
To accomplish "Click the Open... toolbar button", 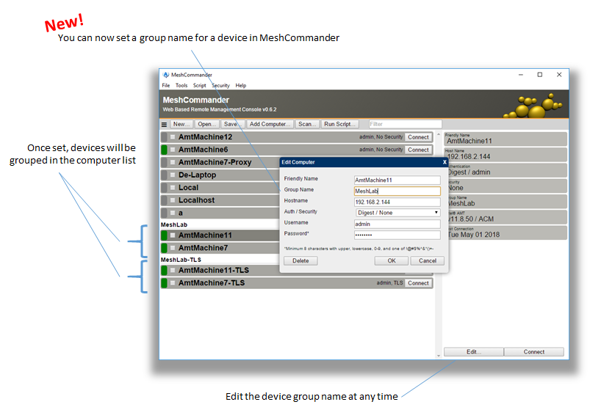I will coord(207,124).
